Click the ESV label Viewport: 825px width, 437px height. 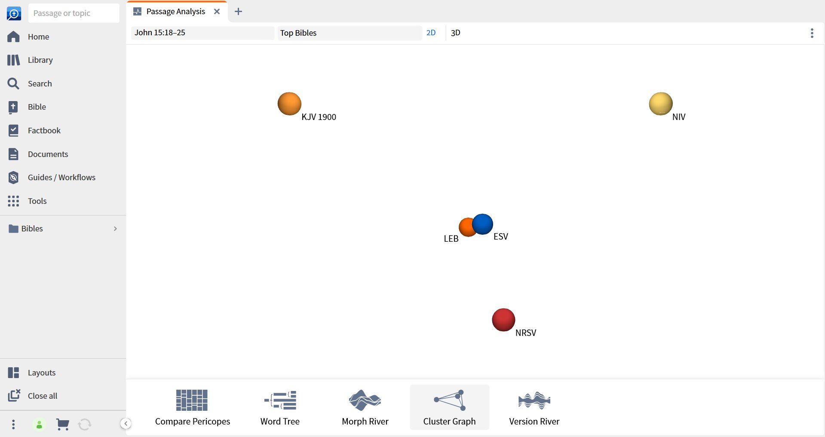click(501, 237)
